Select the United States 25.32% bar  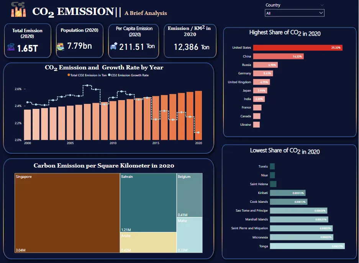[298, 48]
